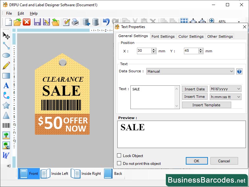Decrease the X position spinner value

tap(153, 52)
